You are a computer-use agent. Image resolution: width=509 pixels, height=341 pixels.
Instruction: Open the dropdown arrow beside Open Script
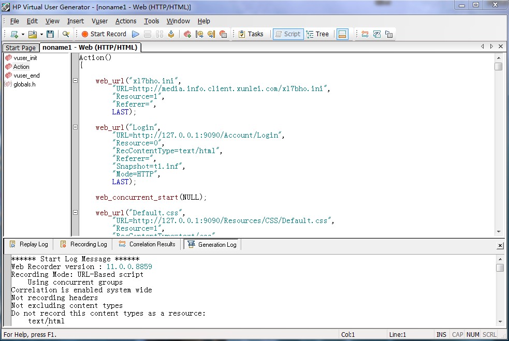coord(41,34)
